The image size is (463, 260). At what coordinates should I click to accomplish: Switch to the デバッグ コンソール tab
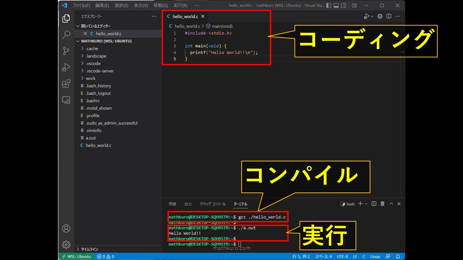(212, 204)
